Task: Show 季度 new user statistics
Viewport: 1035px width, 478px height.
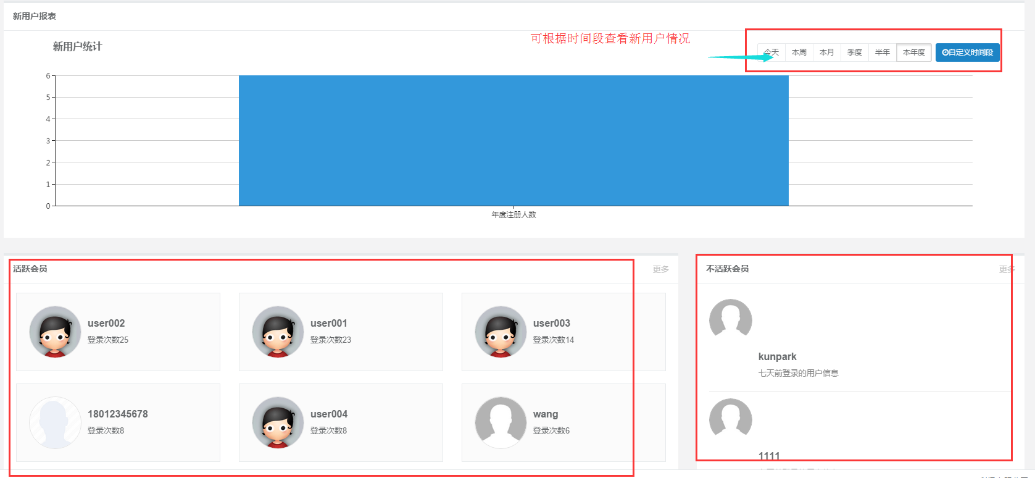Action: 855,52
